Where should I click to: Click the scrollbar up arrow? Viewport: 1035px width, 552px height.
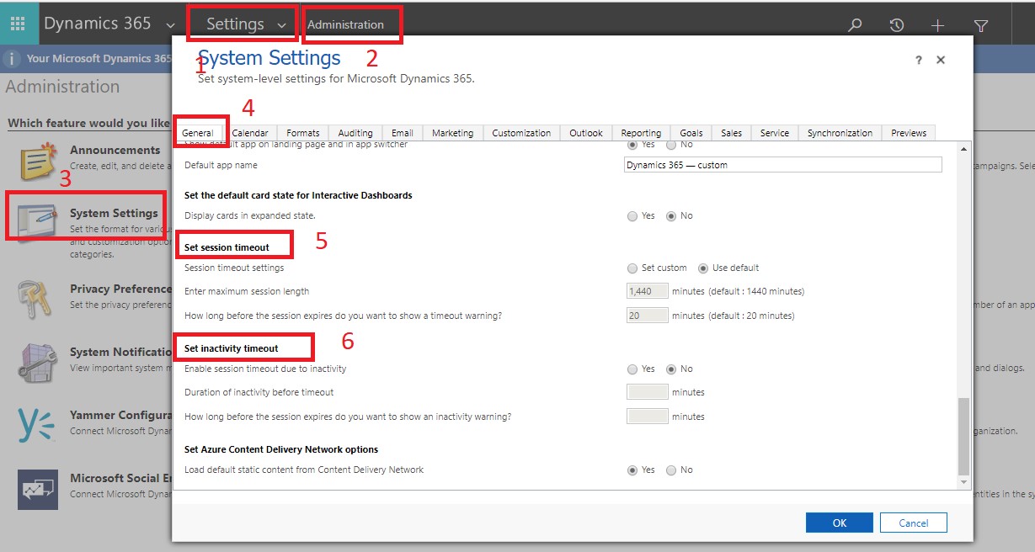coord(964,149)
